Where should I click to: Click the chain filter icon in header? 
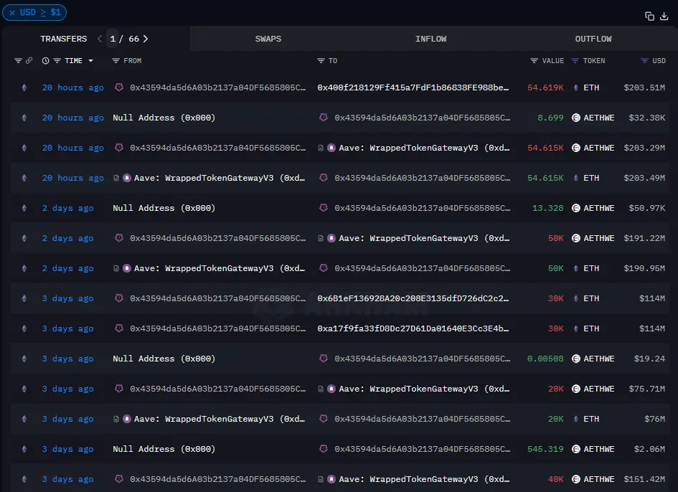pos(18,61)
